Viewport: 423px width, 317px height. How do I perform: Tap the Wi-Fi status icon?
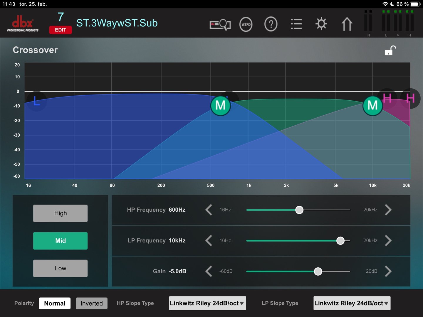click(x=385, y=4)
